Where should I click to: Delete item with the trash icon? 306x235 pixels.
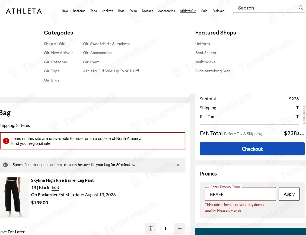[x=151, y=228]
